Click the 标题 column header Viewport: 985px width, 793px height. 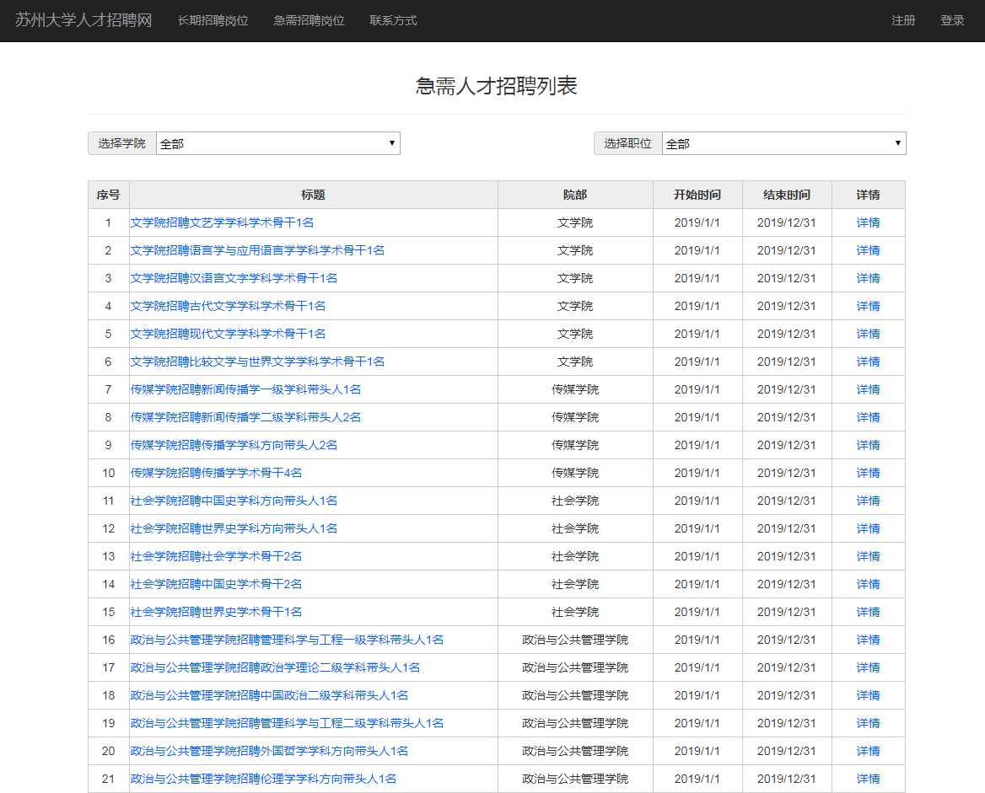point(313,195)
